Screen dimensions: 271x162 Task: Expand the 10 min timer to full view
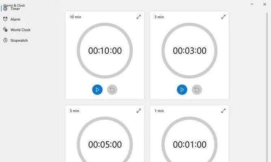(139, 17)
